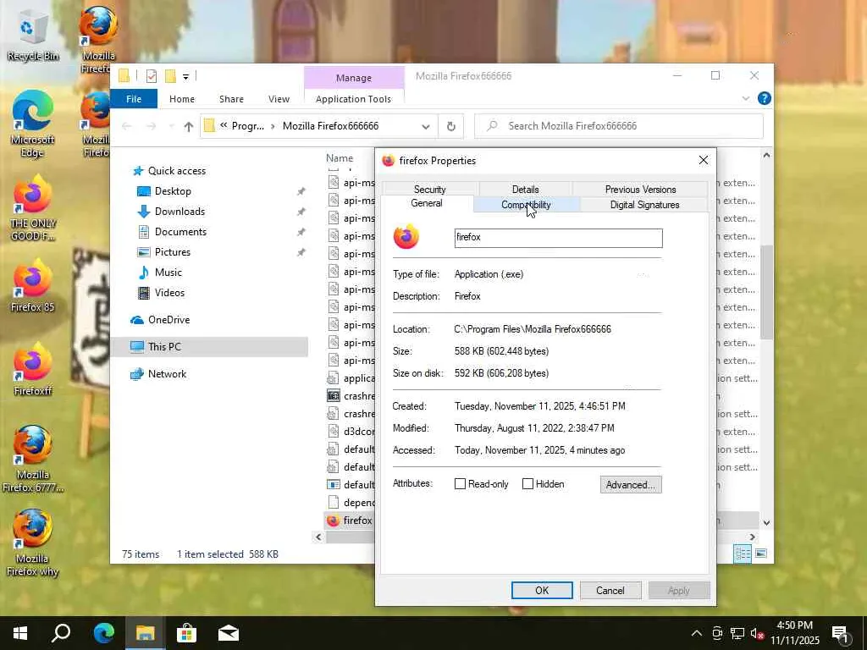Screen dimensions: 867x650
Task: Show hidden system tray icons
Action: (697, 633)
